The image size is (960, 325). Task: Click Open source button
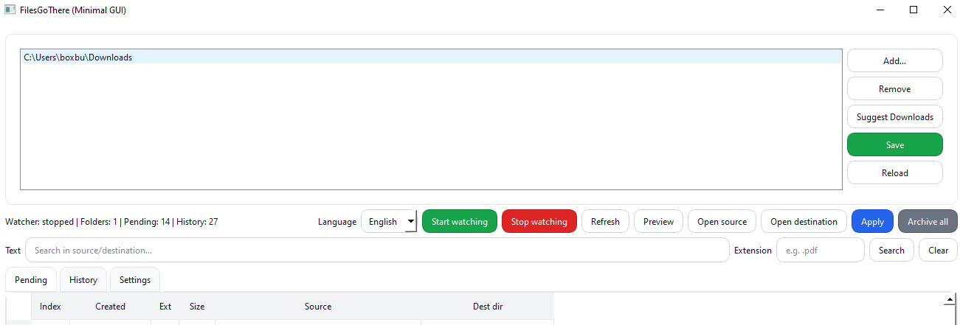[x=722, y=221]
